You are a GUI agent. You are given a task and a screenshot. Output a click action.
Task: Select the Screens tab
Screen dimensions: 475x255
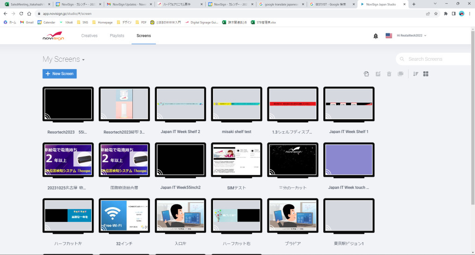click(x=143, y=36)
